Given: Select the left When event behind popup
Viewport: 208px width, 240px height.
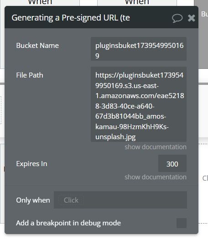Looking at the screenshot, I should tap(40, 2).
